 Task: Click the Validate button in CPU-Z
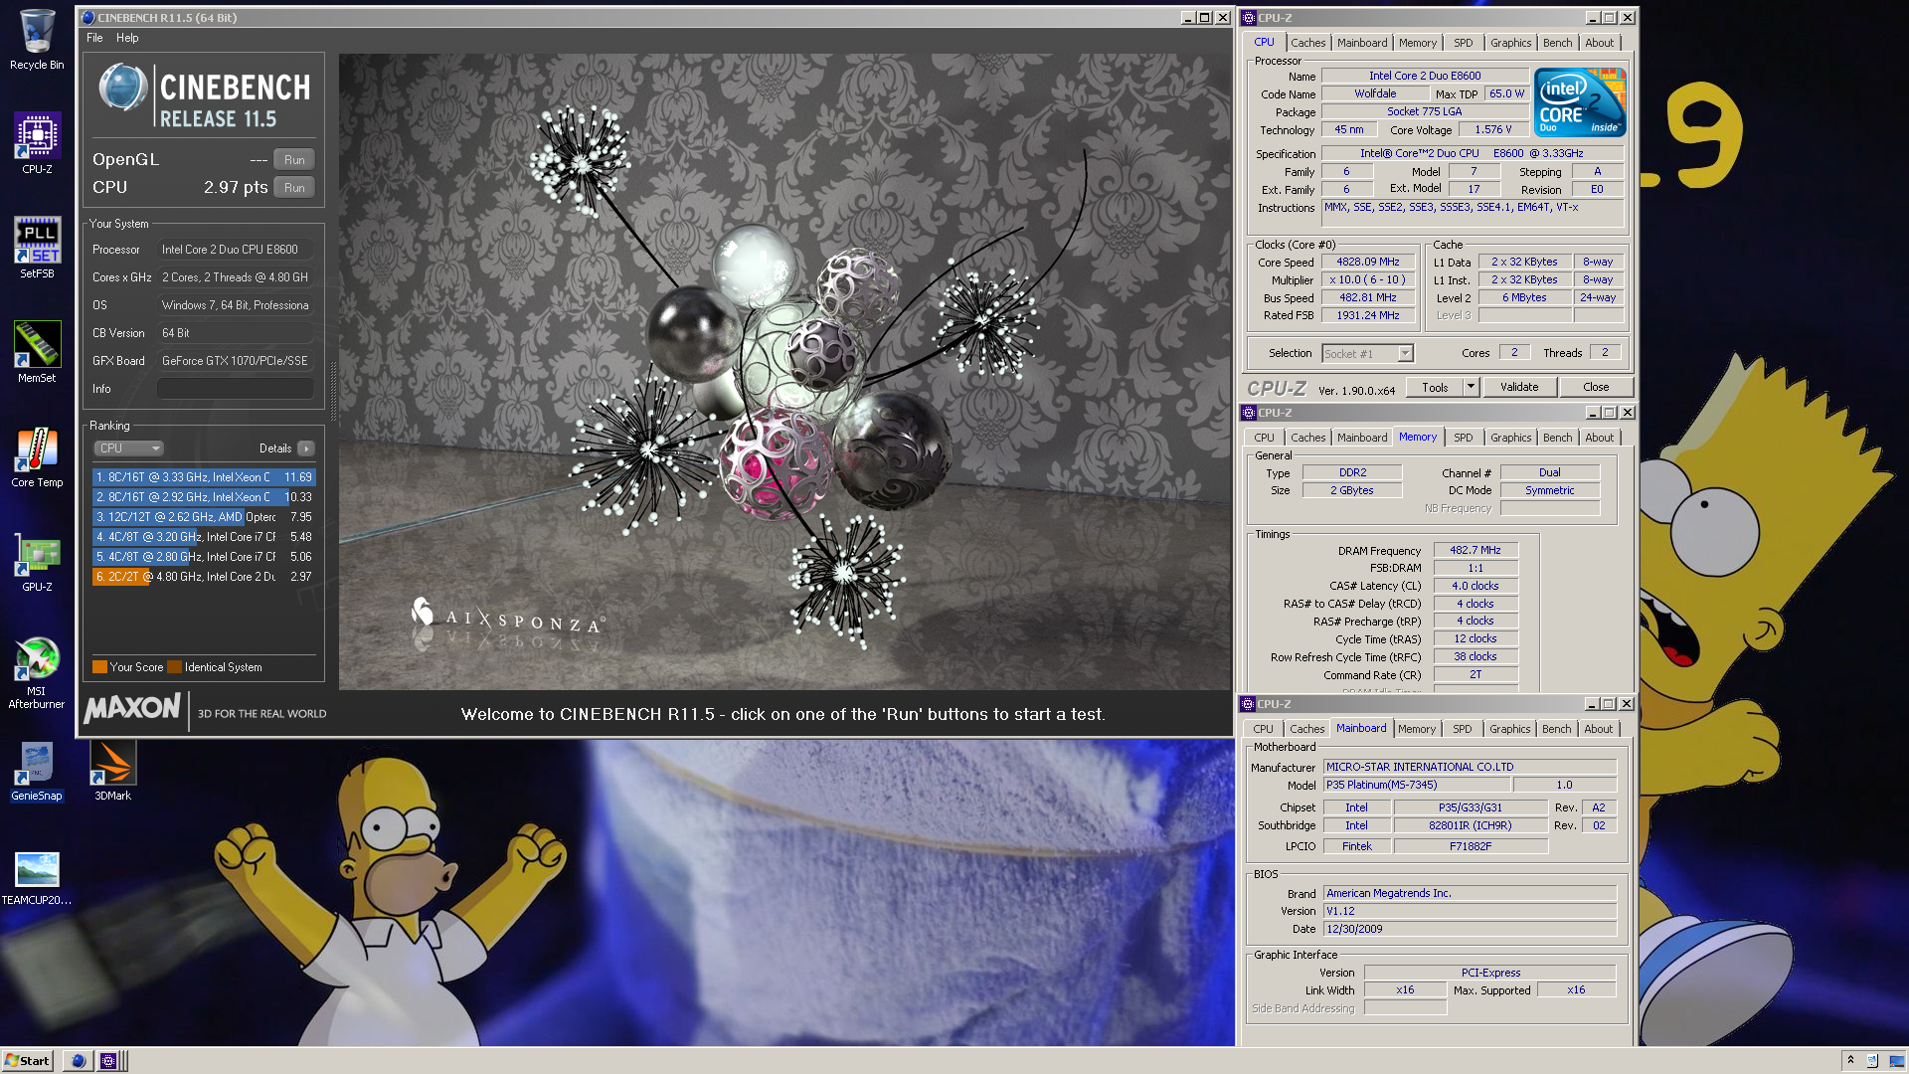(1519, 388)
